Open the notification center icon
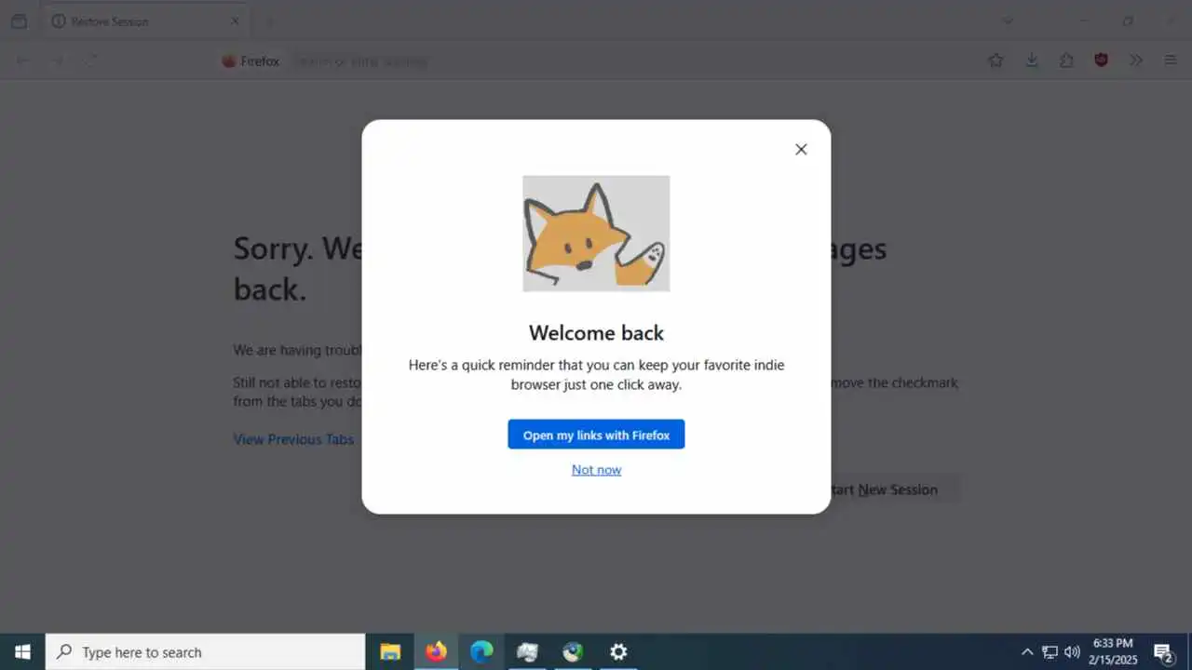The height and width of the screenshot is (670, 1192). (1163, 651)
